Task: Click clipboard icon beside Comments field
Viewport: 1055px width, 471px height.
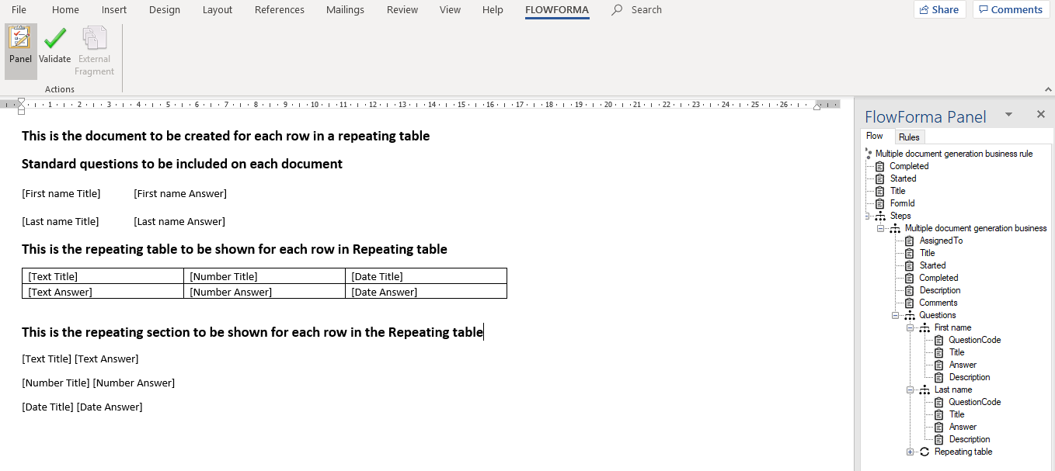Action: (x=910, y=303)
